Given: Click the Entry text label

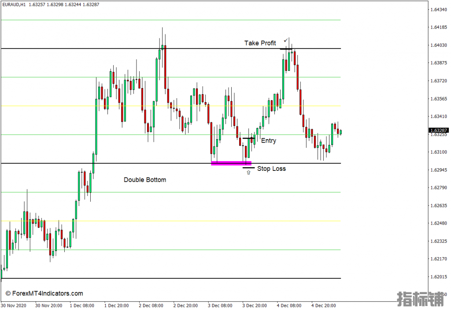Looking at the screenshot, I should click(x=269, y=141).
